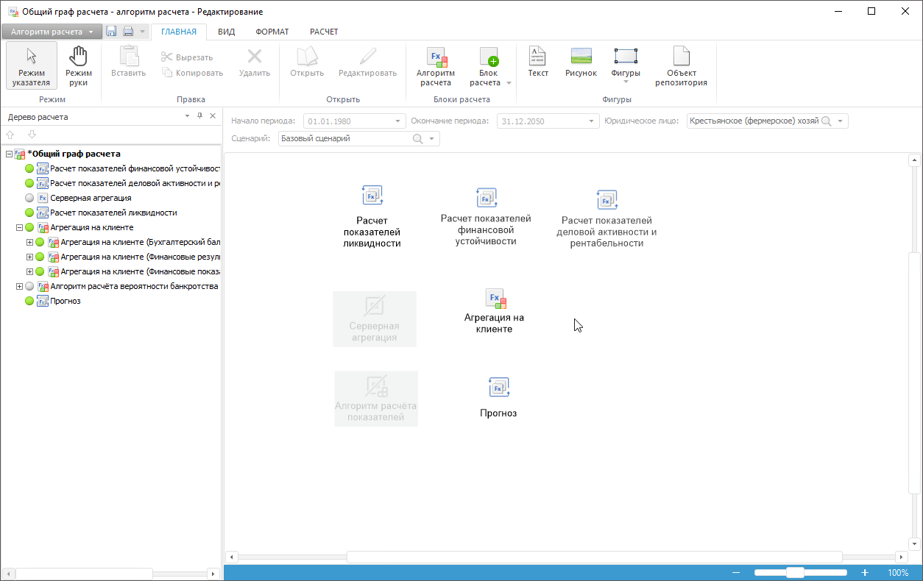Click the zoom slider handle

(x=795, y=572)
